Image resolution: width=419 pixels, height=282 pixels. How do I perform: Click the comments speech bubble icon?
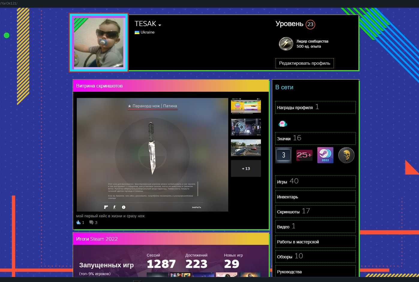click(x=91, y=222)
